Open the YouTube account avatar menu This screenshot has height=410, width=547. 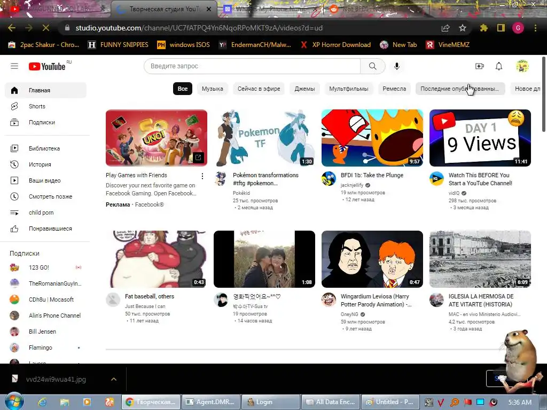pos(522,66)
